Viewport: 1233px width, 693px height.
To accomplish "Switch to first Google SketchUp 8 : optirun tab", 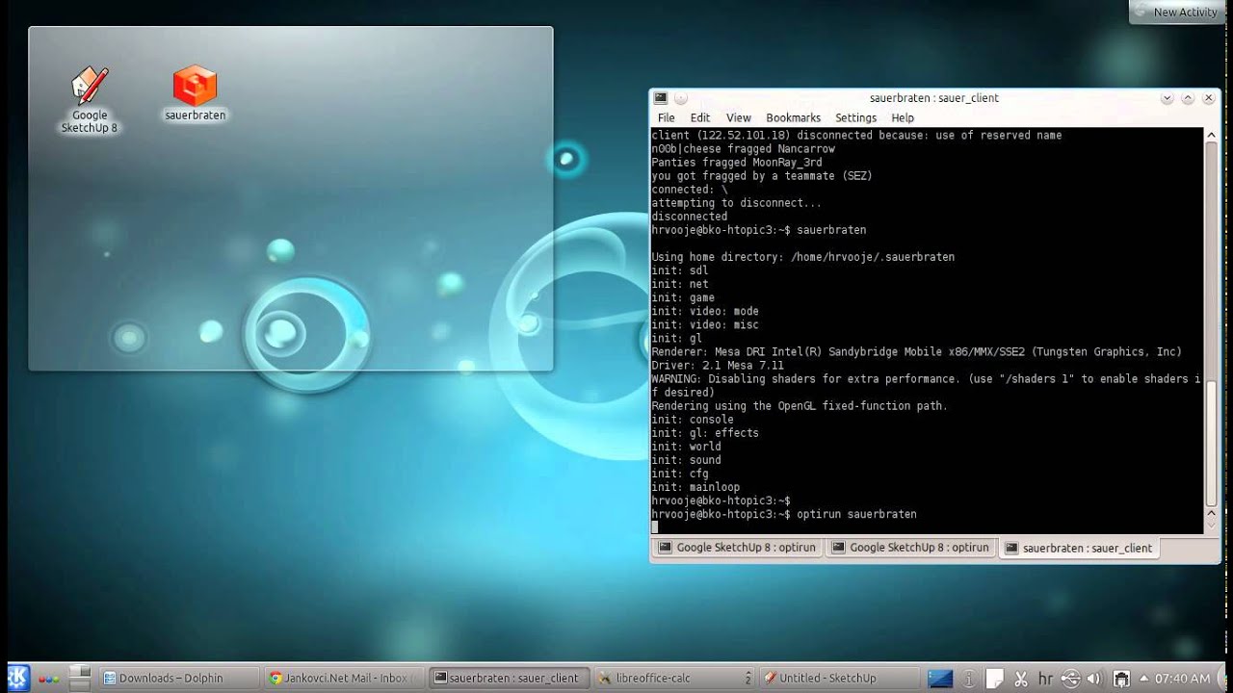I will pos(738,548).
